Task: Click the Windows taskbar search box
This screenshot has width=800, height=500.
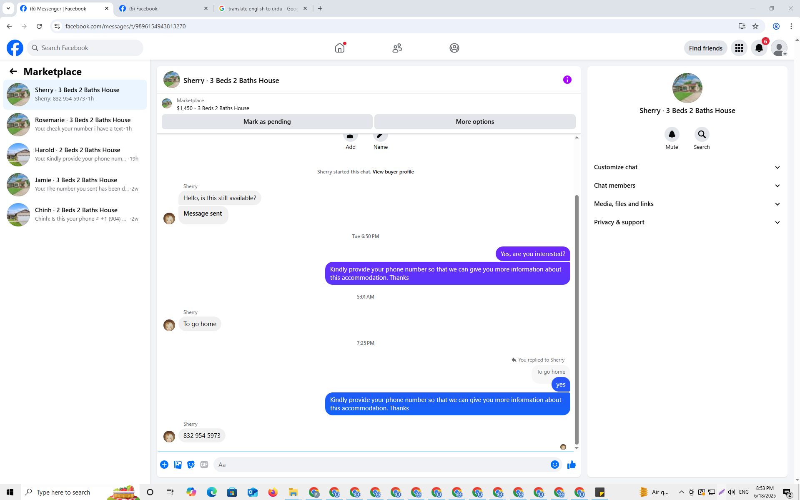Action: [80, 492]
